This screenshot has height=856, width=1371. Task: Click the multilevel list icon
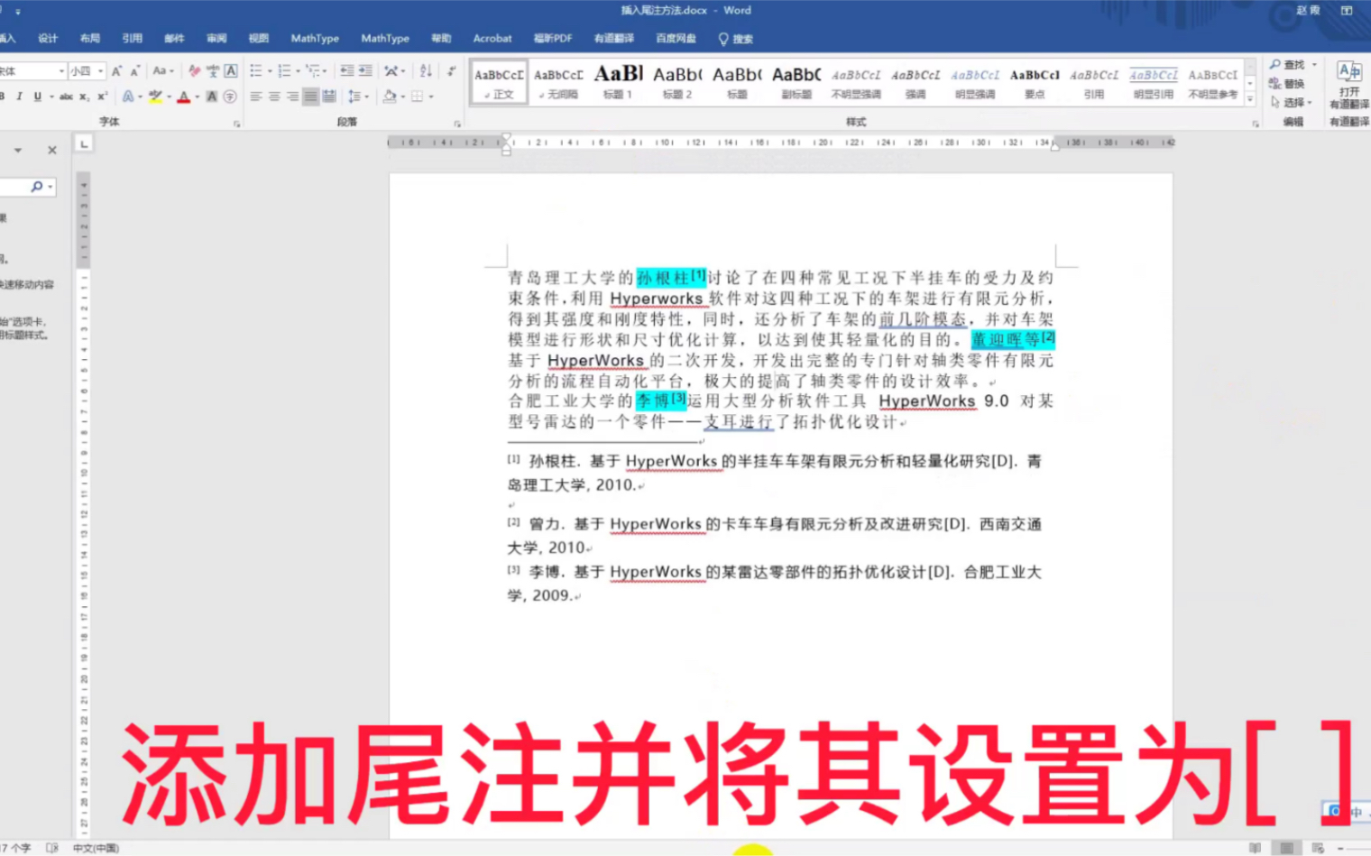click(312, 71)
